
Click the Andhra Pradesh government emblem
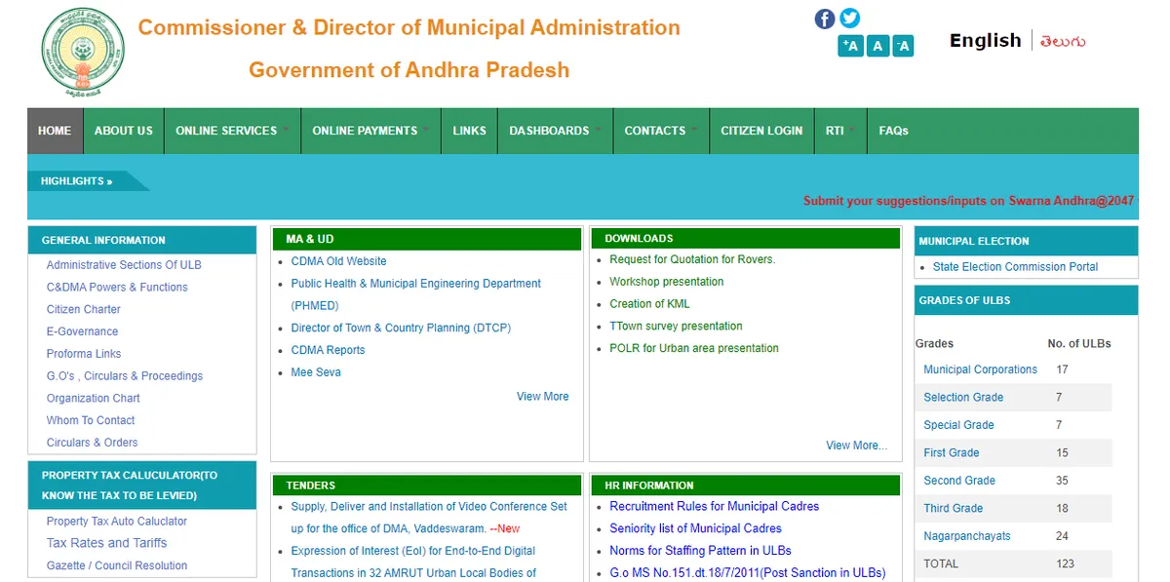82,51
